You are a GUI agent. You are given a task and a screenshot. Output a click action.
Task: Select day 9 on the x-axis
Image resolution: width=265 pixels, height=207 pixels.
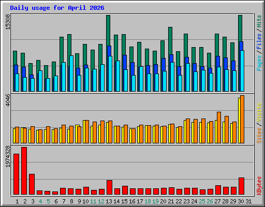[x=79, y=201]
